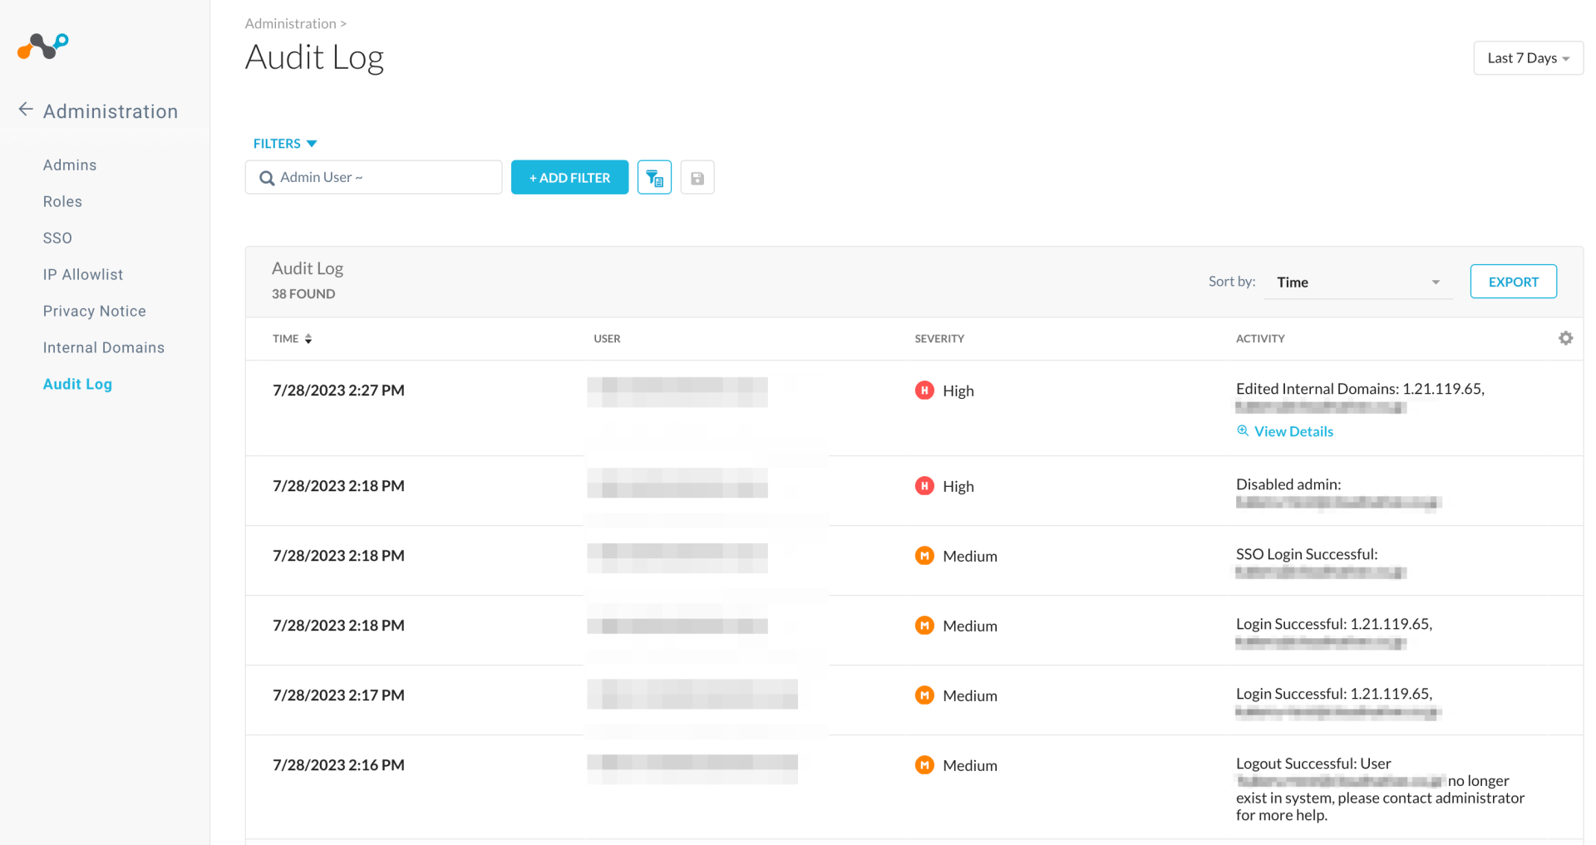Open the Admins page in sidebar
1596x845 pixels.
pos(70,165)
